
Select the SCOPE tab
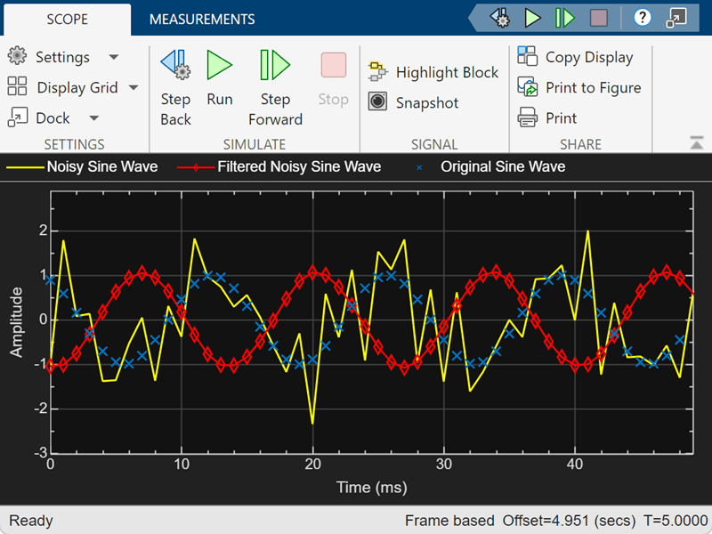point(68,19)
